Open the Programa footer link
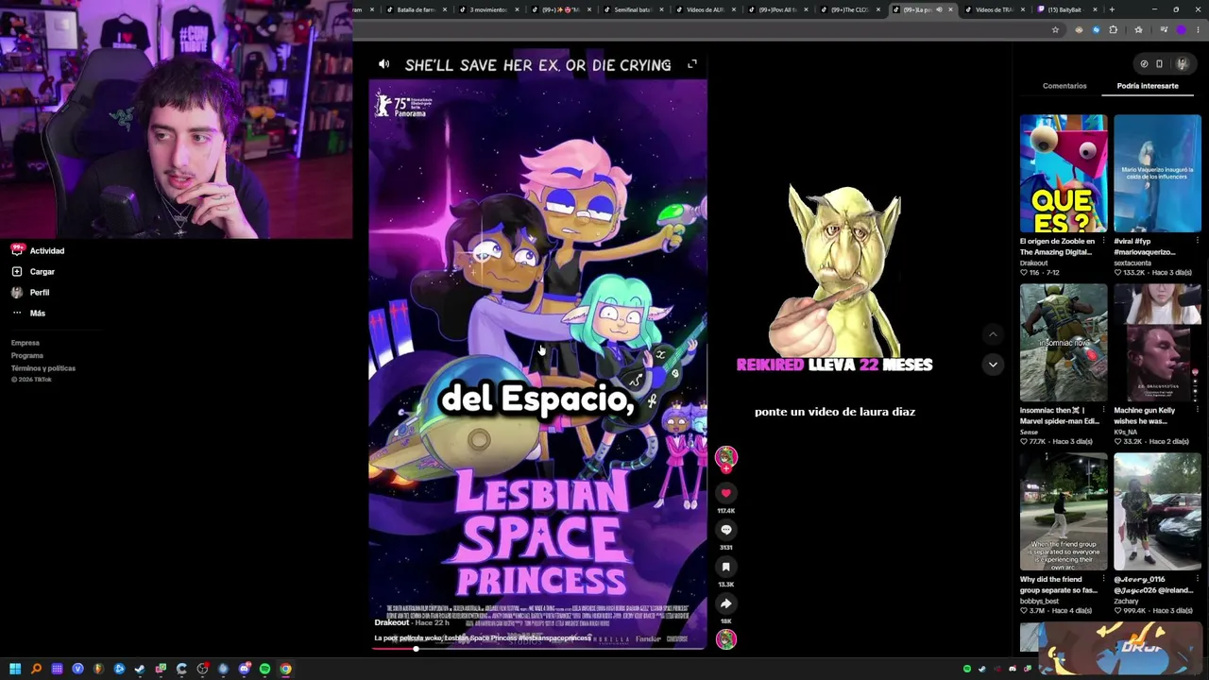The height and width of the screenshot is (680, 1209). click(x=27, y=356)
